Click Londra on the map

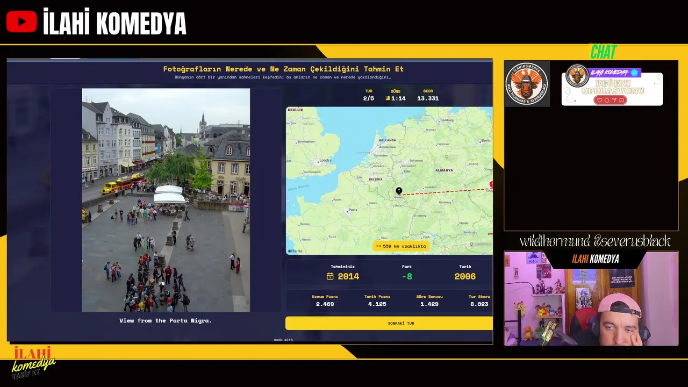(326, 160)
